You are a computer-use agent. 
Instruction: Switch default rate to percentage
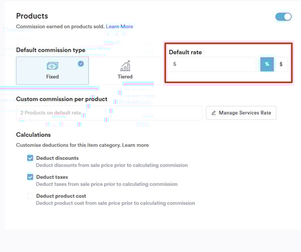(x=267, y=64)
